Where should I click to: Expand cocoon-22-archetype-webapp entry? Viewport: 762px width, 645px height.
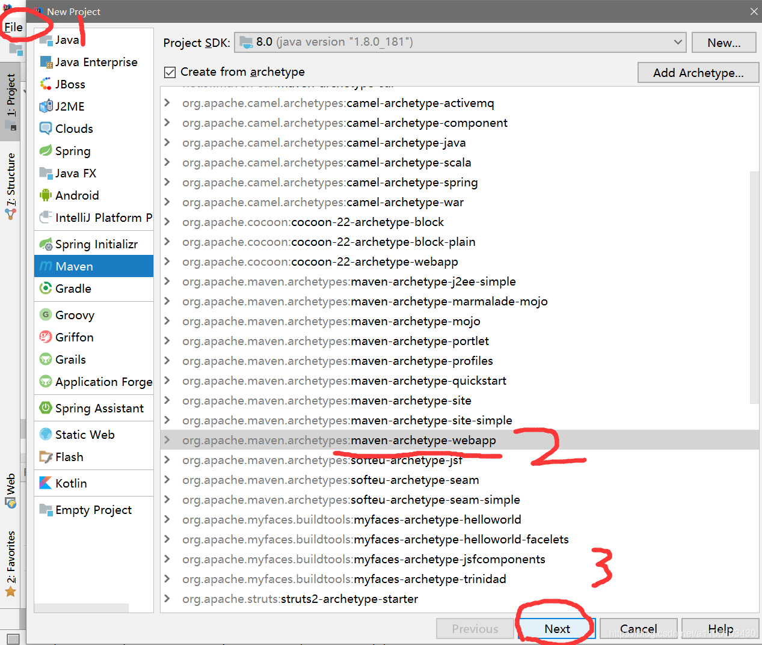pyautogui.click(x=167, y=261)
